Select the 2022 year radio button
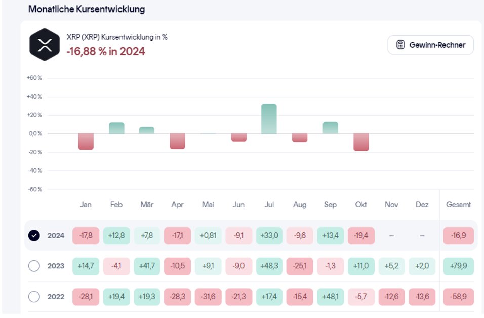 click(x=34, y=297)
